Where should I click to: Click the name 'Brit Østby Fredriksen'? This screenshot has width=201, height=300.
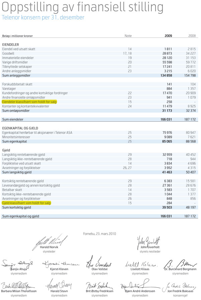(99, 291)
